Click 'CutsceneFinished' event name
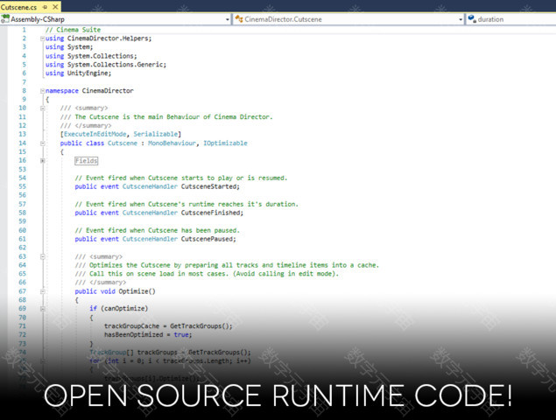The width and height of the screenshot is (556, 420). click(x=211, y=213)
